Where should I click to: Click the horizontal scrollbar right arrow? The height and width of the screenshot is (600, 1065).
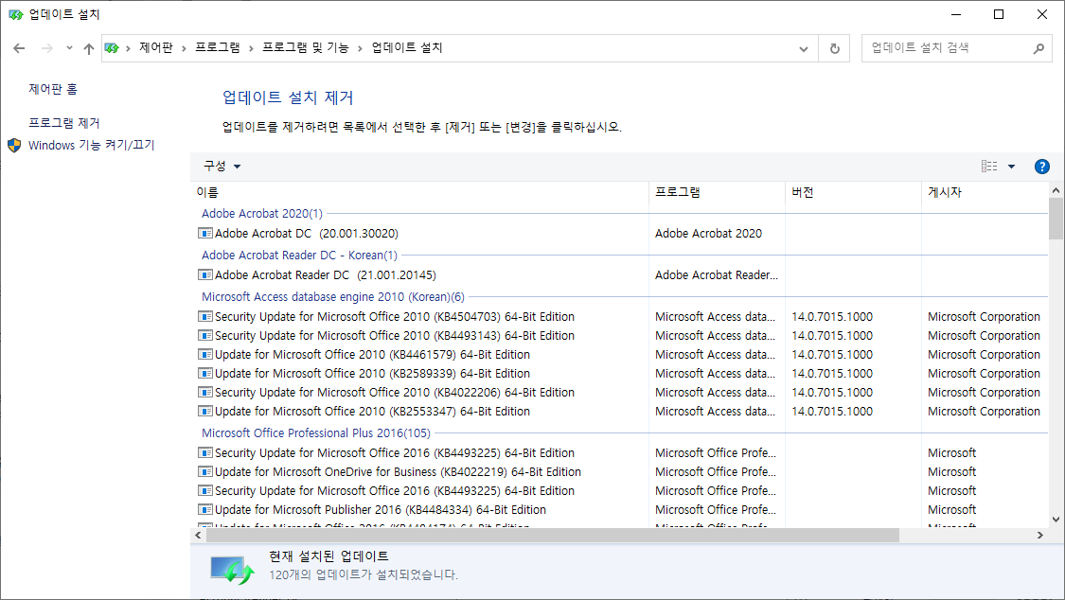pos(1039,536)
